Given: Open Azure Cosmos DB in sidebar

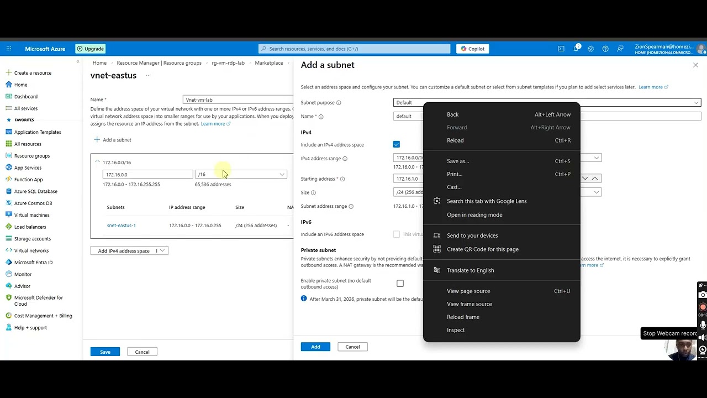Looking at the screenshot, I should pyautogui.click(x=33, y=203).
